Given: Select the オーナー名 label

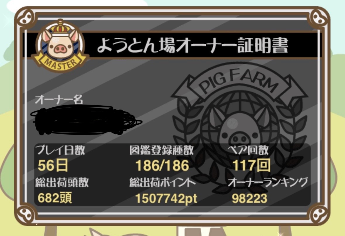Looking at the screenshot, I should coord(59,99).
